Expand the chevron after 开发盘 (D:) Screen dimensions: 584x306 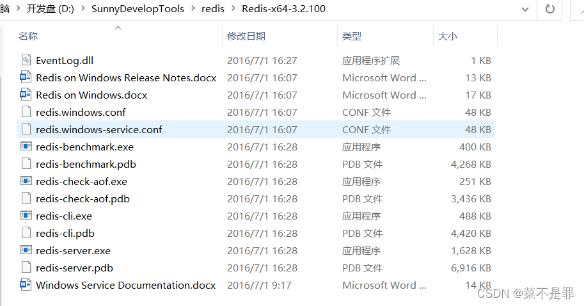pos(83,8)
